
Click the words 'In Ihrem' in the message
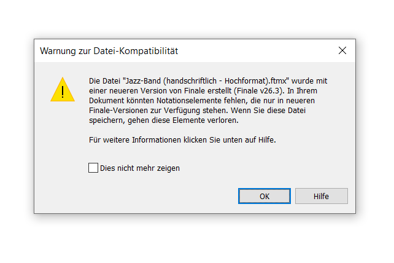pyautogui.click(x=303, y=91)
